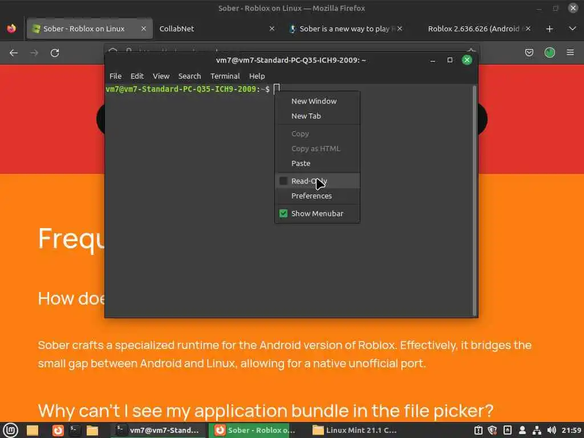The height and width of the screenshot is (438, 584).
Task: Click the 'Why can't I see my application bundle' heading
Action: pyautogui.click(x=266, y=411)
